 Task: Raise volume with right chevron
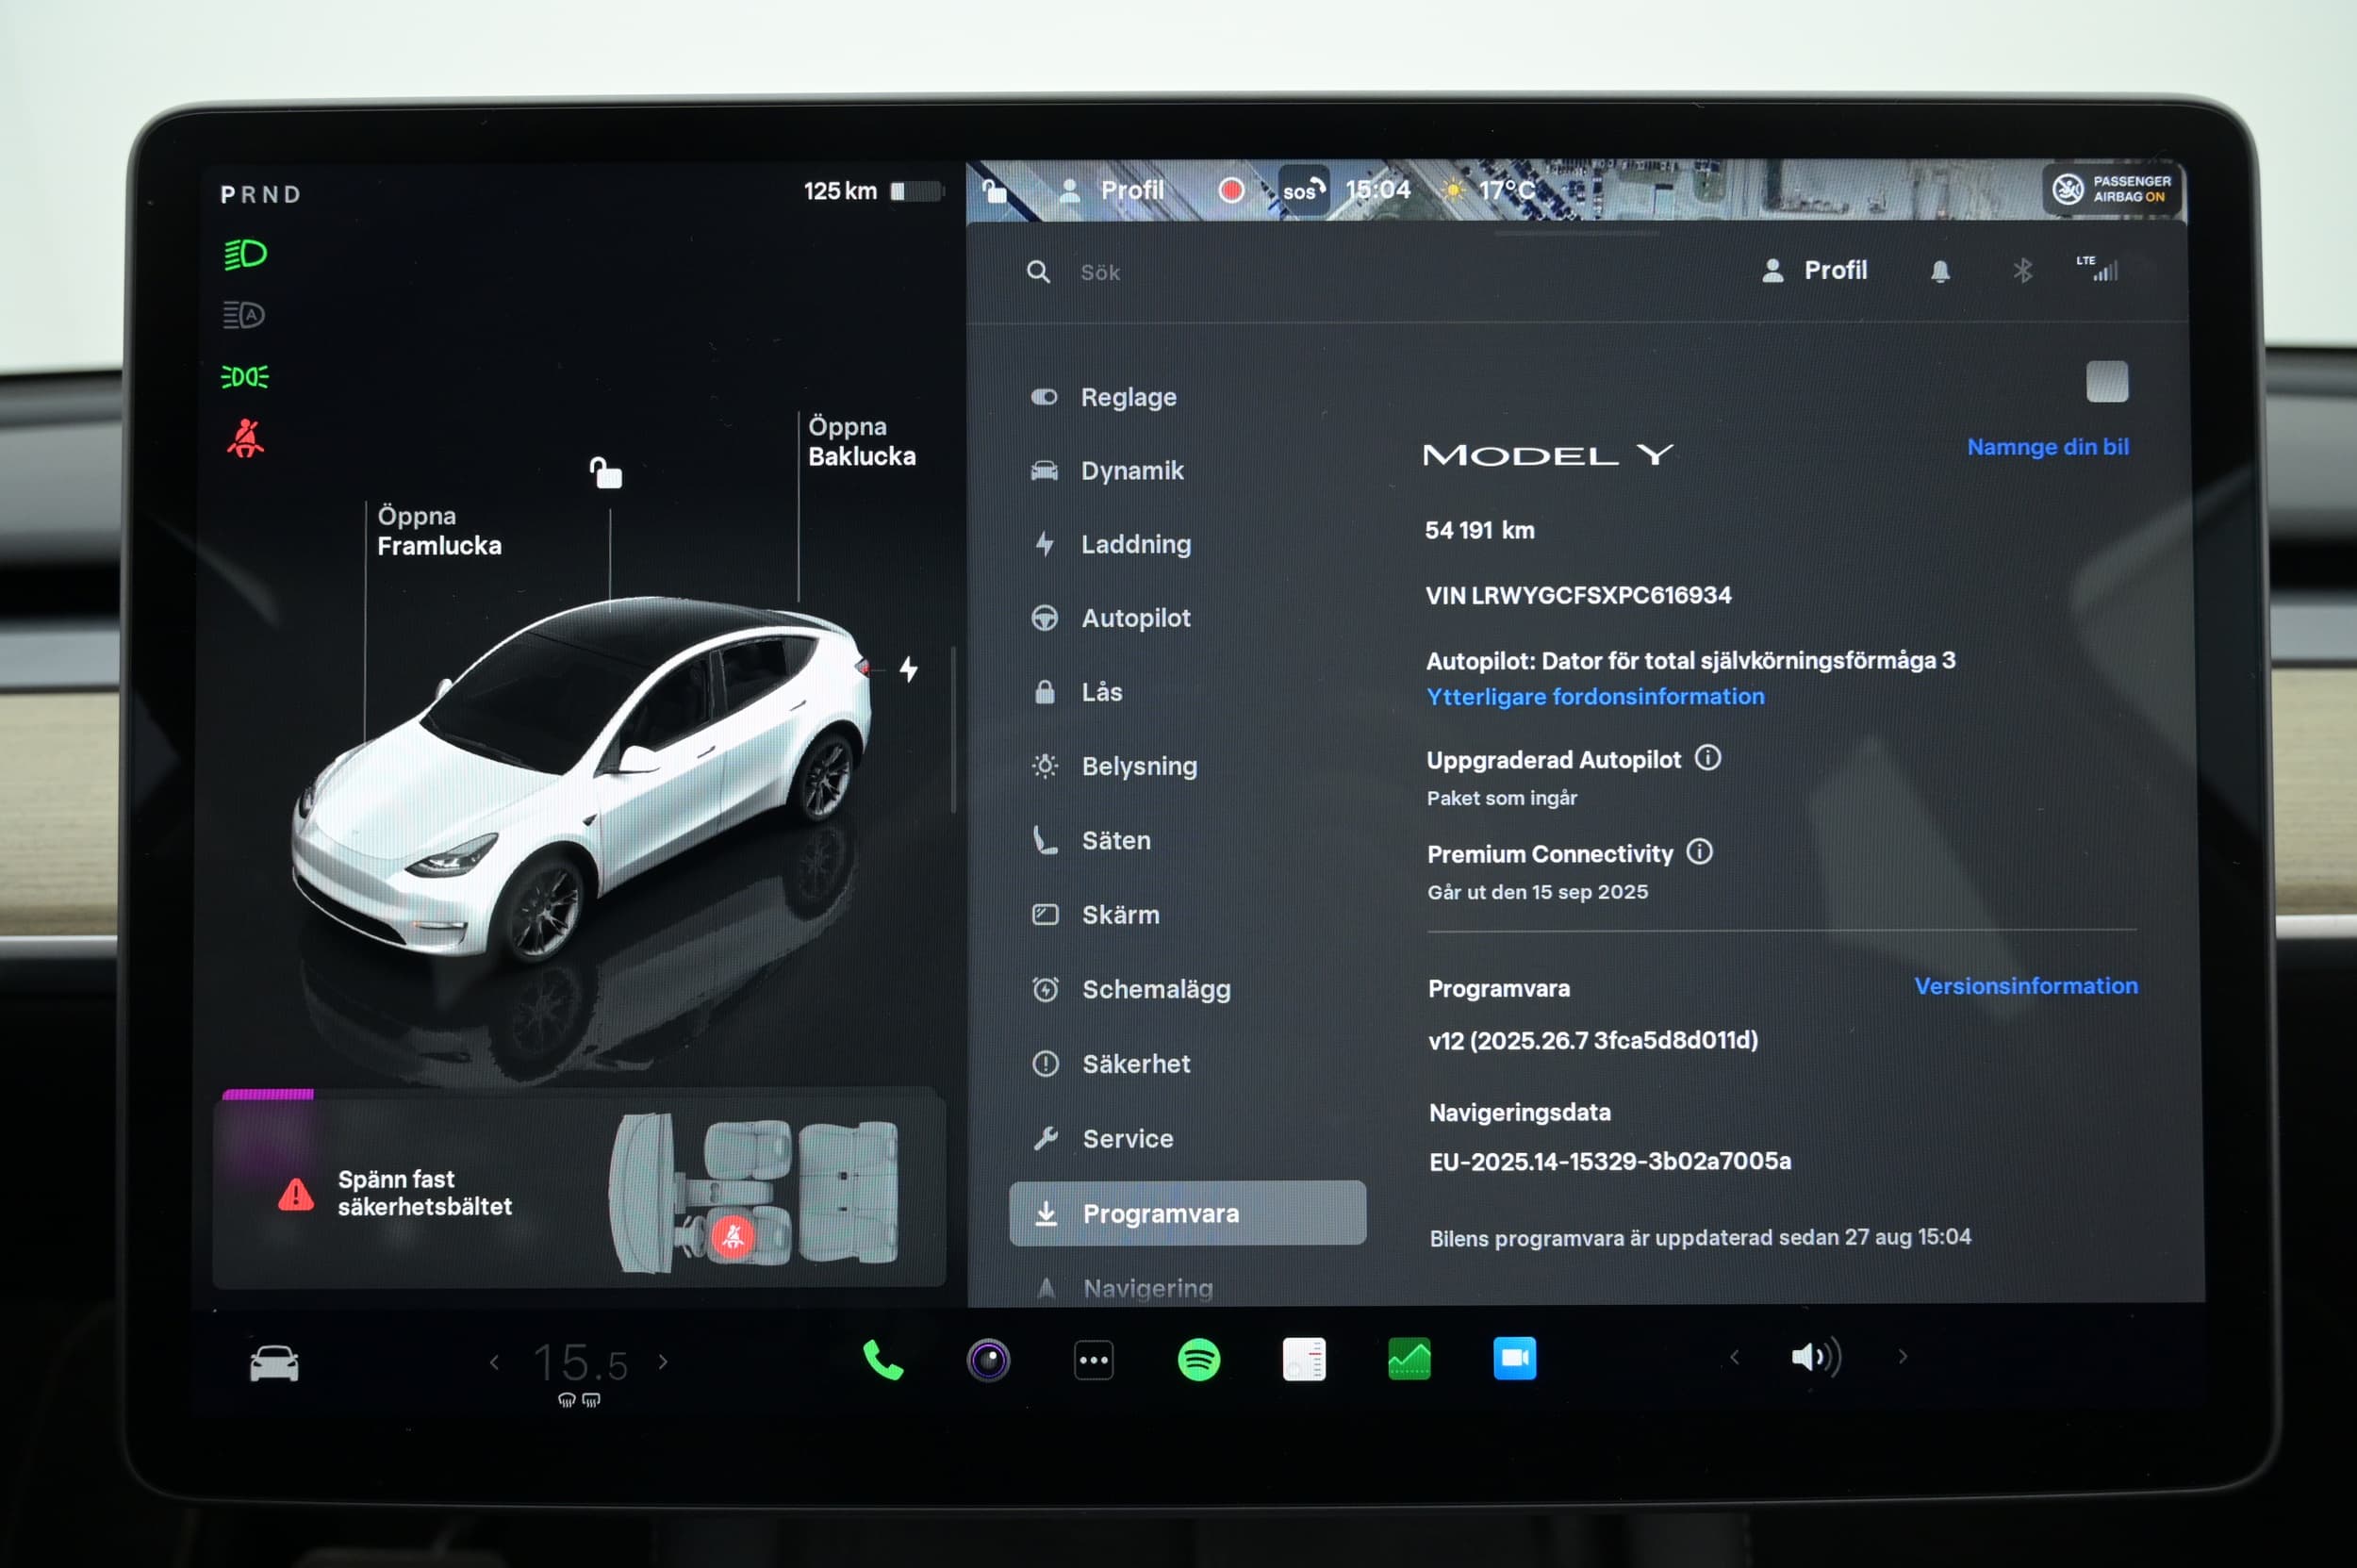click(x=1902, y=1356)
